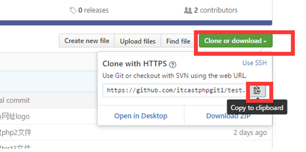
Task: Click the contributors people icon
Action: click(188, 10)
